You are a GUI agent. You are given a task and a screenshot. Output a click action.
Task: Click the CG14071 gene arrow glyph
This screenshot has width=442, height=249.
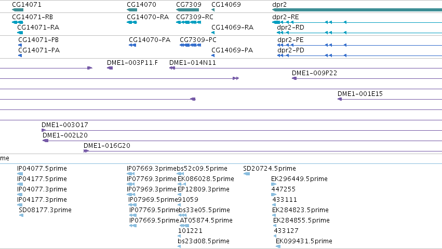[18, 10]
